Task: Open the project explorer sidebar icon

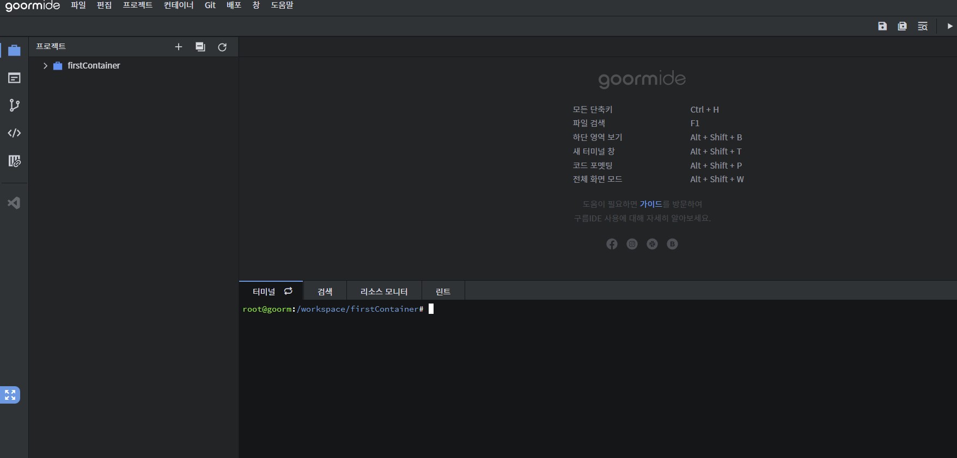Action: [x=14, y=50]
